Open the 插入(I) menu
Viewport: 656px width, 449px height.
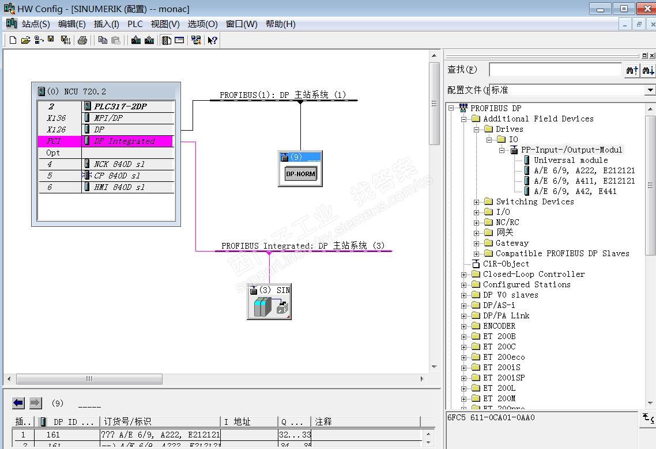point(106,24)
